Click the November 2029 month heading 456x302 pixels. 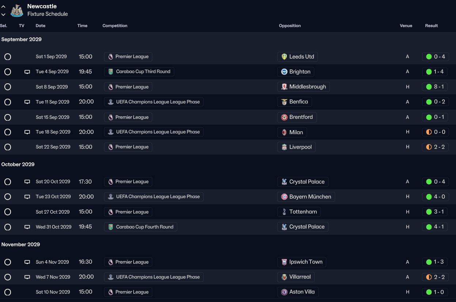pos(21,245)
